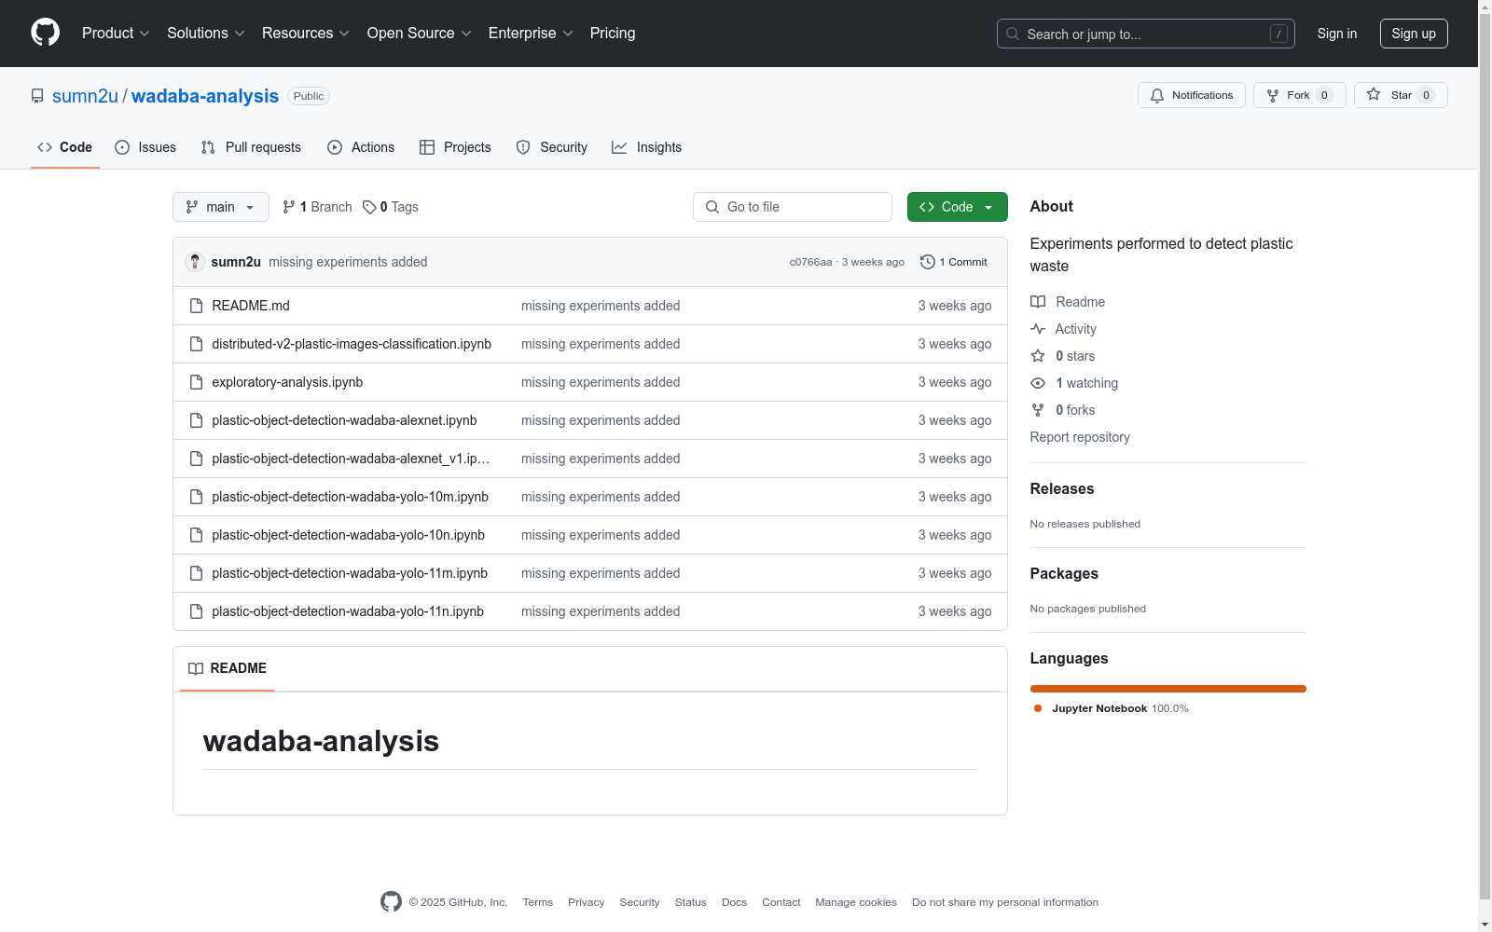Open the Insights tab
1492x932 pixels.
[x=647, y=147]
